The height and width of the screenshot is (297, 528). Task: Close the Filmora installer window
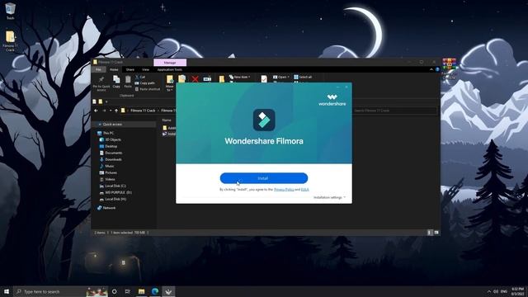click(346, 87)
